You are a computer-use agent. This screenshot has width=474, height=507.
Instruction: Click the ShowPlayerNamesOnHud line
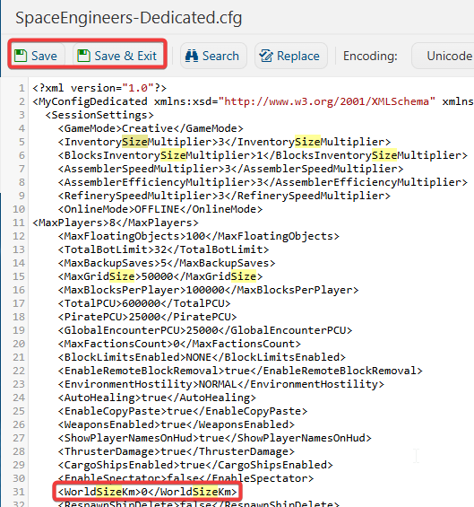point(215,438)
